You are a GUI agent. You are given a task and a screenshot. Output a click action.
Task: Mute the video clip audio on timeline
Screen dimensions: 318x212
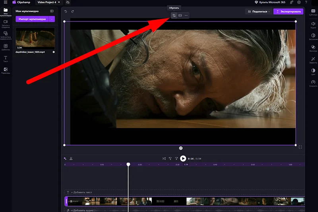coord(71,201)
